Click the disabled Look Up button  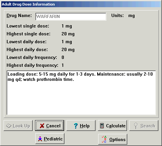(x=18, y=126)
